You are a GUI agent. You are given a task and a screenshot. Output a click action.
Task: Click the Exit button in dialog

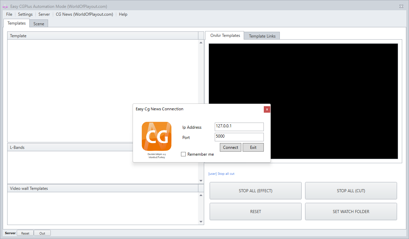click(x=253, y=147)
